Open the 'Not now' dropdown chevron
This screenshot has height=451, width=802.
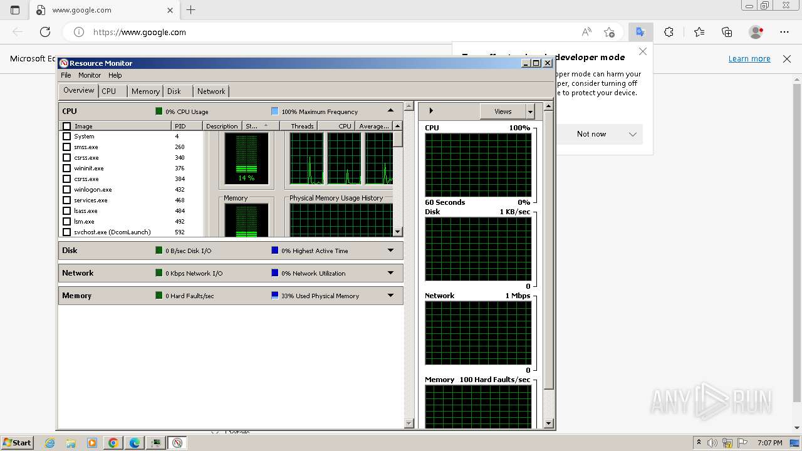pyautogui.click(x=633, y=134)
